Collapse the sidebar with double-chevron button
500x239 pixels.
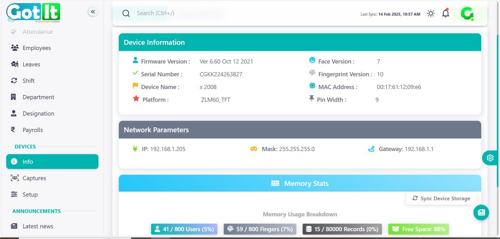coord(93,12)
